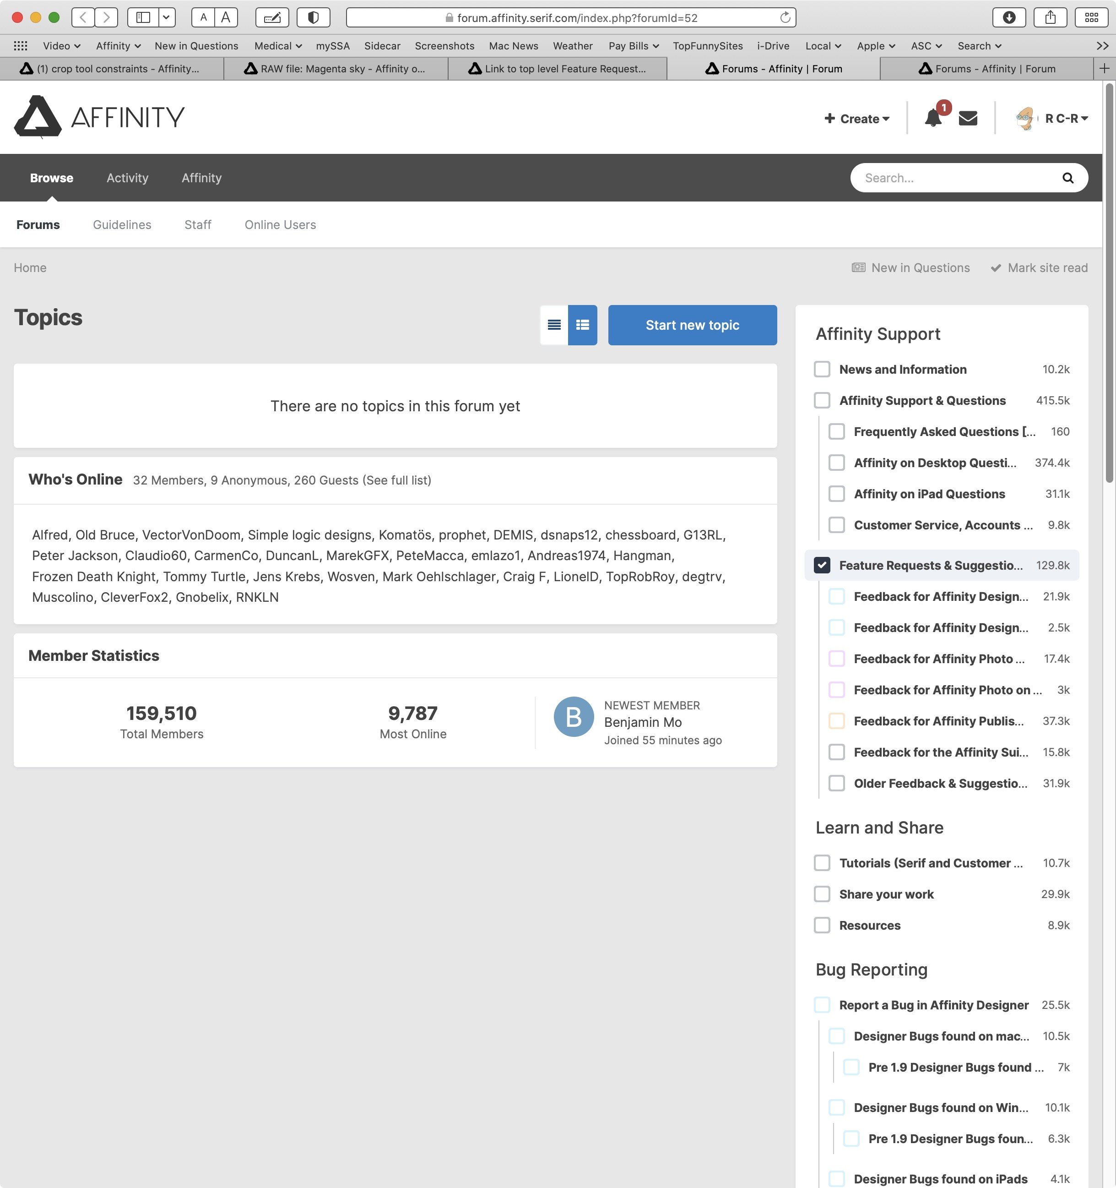Image resolution: width=1116 pixels, height=1188 pixels.
Task: Click the smaller text size A button
Action: (203, 17)
